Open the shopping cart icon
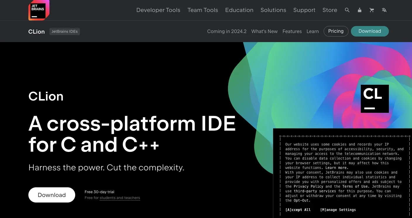 tap(372, 10)
